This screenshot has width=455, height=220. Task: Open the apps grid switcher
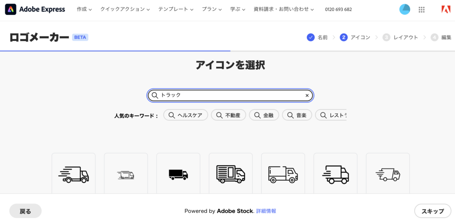421,9
